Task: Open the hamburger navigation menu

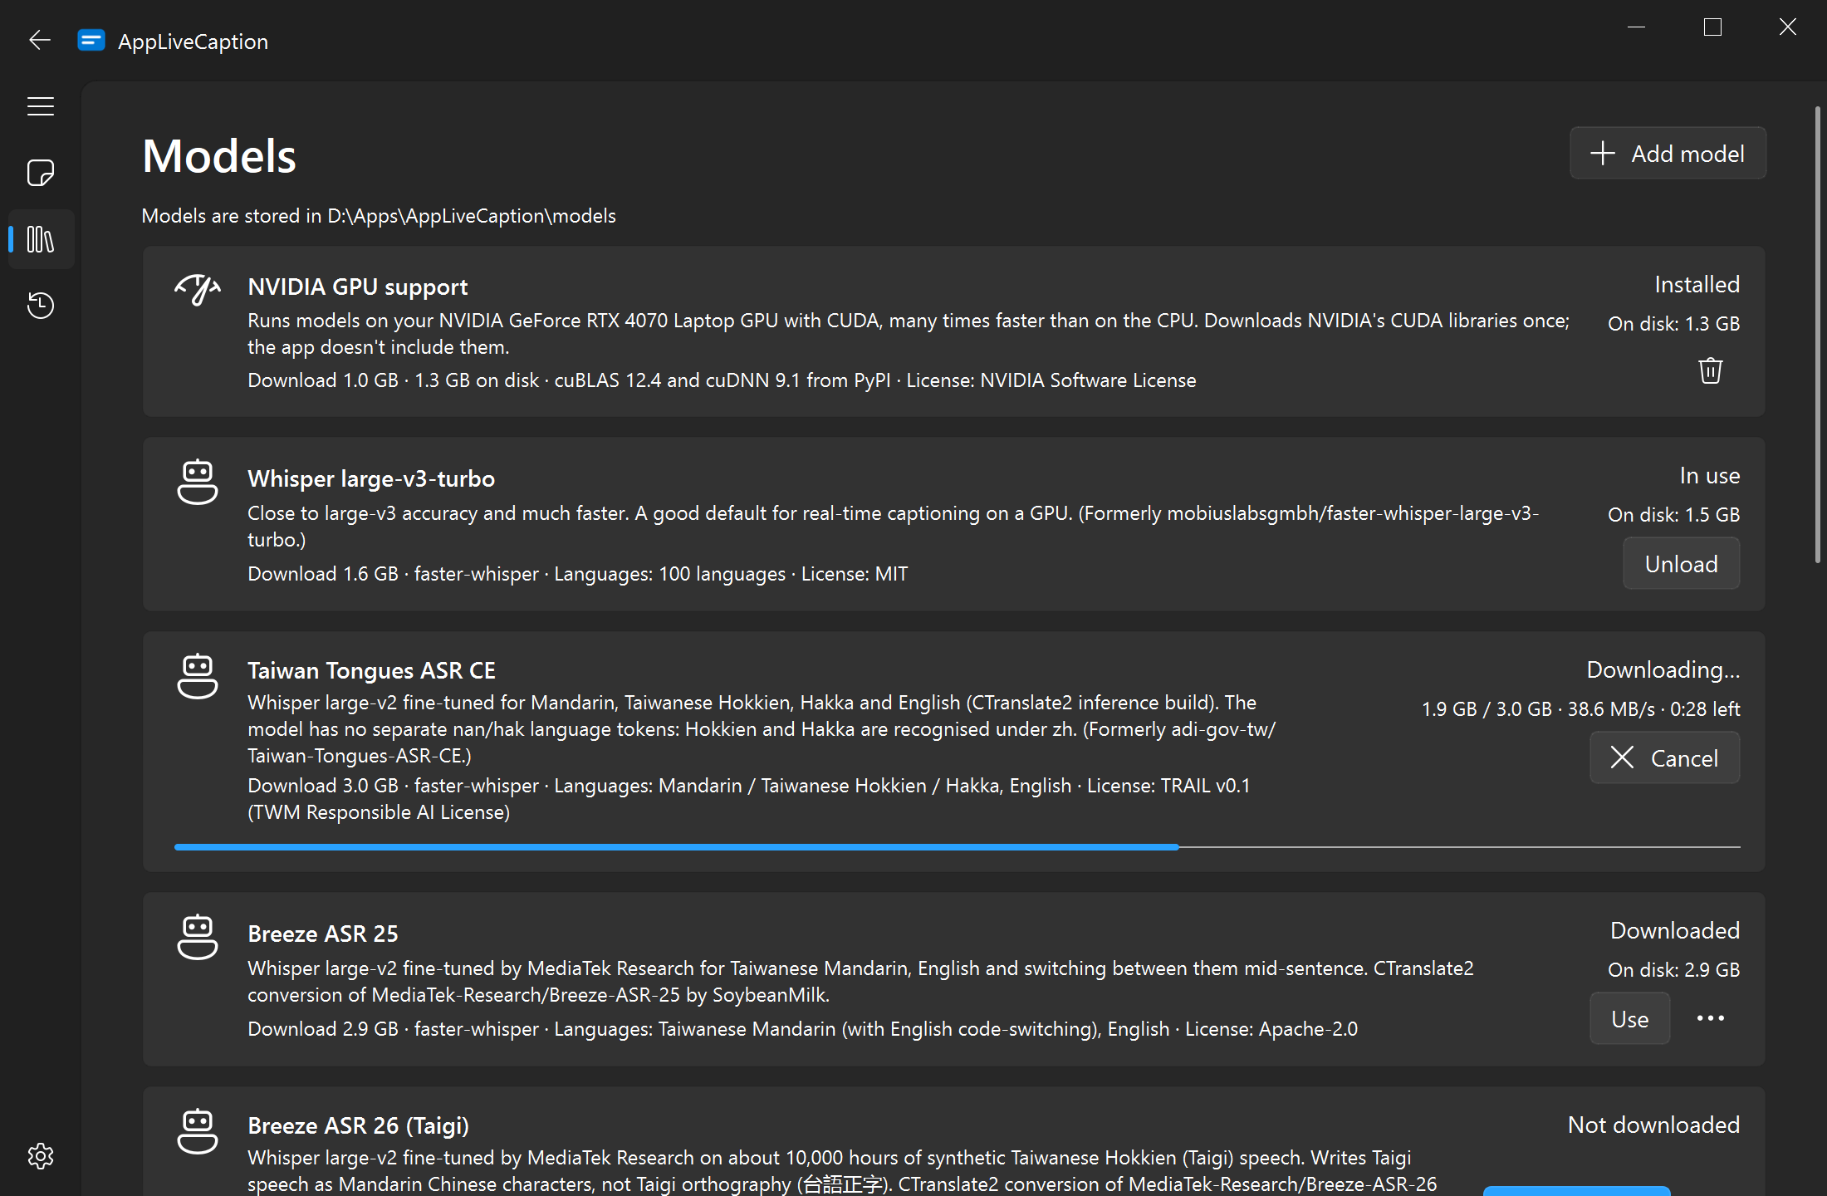Action: [40, 106]
